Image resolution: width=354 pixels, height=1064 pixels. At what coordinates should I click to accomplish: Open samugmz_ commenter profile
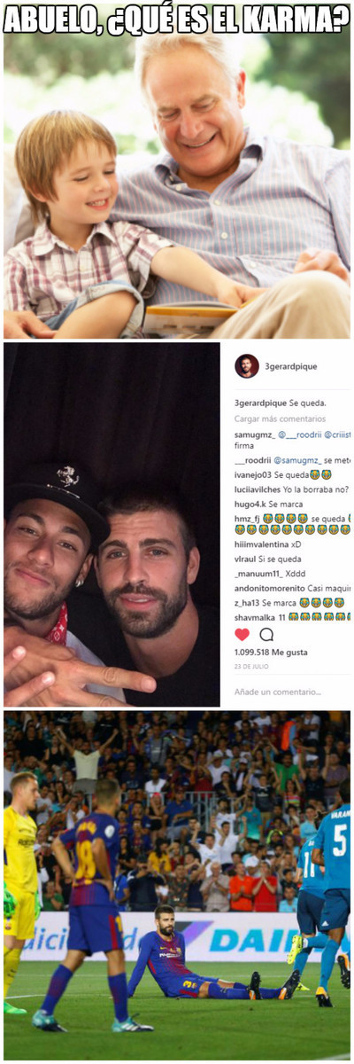pyautogui.click(x=255, y=435)
